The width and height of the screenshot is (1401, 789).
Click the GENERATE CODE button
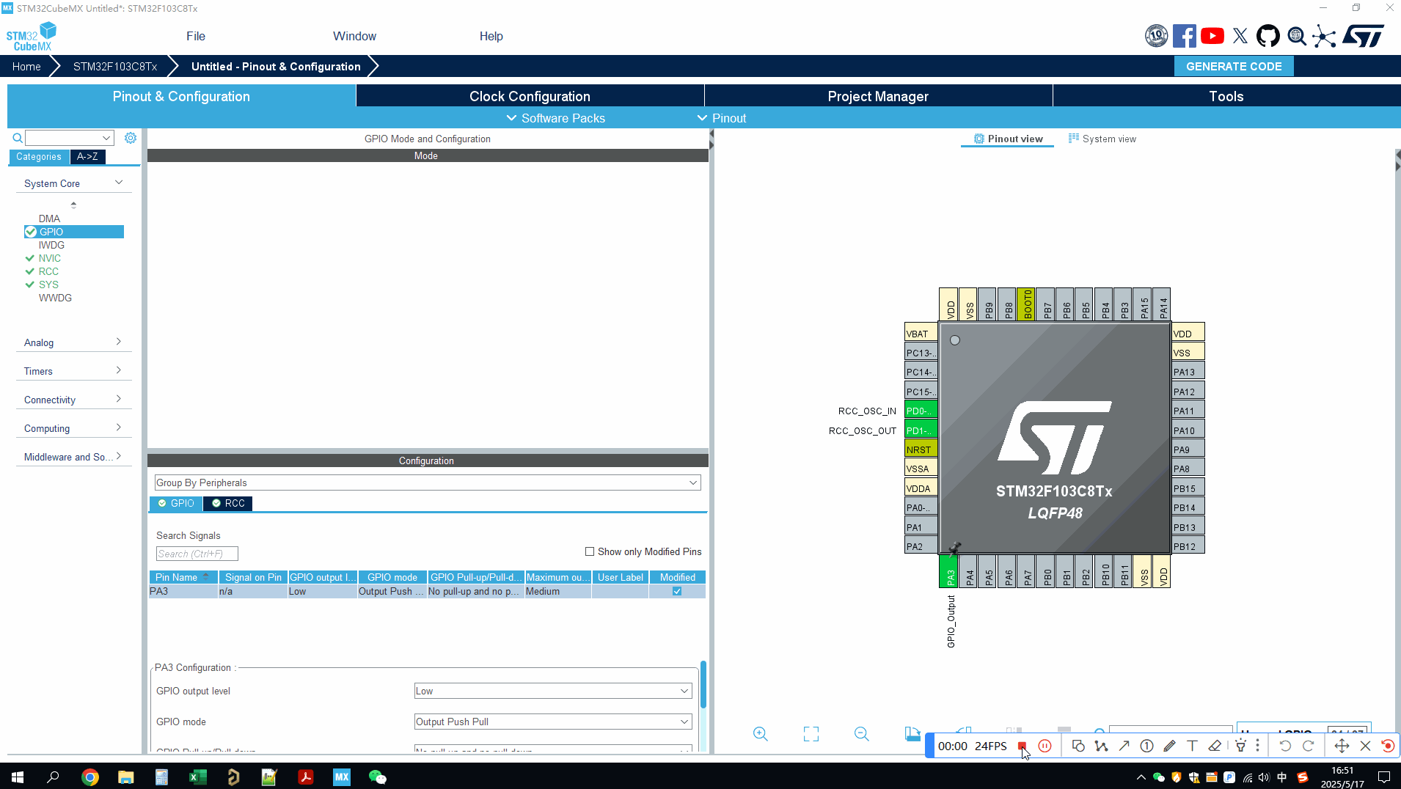coord(1234,66)
